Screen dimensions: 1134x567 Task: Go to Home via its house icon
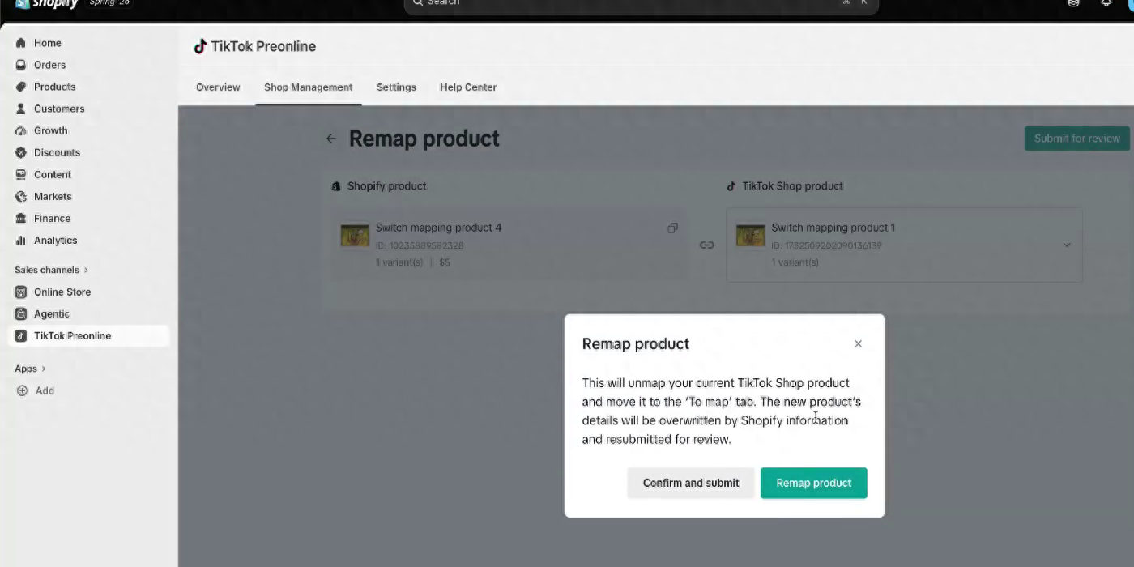tap(21, 43)
